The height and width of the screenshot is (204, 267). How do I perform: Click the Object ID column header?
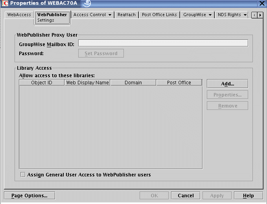click(42, 83)
